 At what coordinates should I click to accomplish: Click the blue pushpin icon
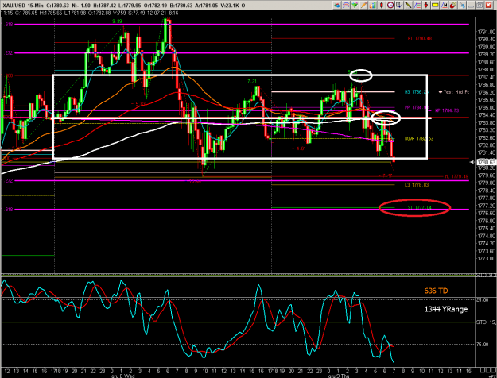click(462, 5)
